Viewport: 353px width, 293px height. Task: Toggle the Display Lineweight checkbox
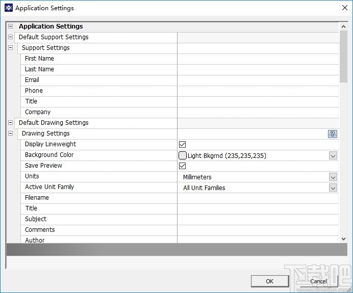182,144
